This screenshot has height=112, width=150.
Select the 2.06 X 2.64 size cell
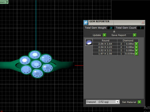point(105,44)
